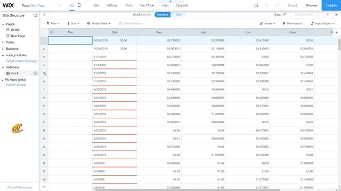Click the Close column header

(293, 32)
